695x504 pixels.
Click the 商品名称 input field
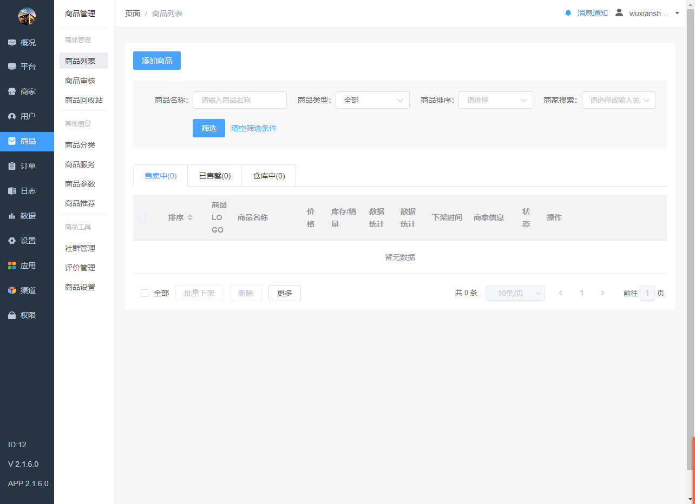point(240,100)
